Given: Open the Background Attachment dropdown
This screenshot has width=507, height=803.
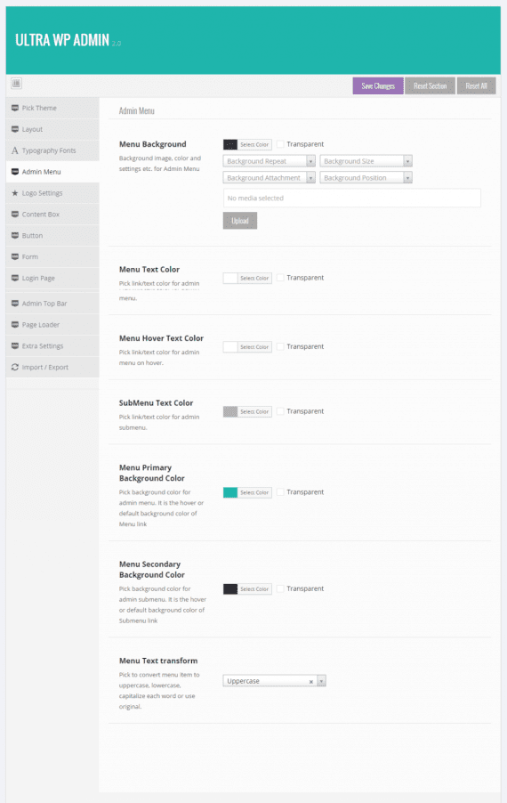Looking at the screenshot, I should pyautogui.click(x=270, y=178).
